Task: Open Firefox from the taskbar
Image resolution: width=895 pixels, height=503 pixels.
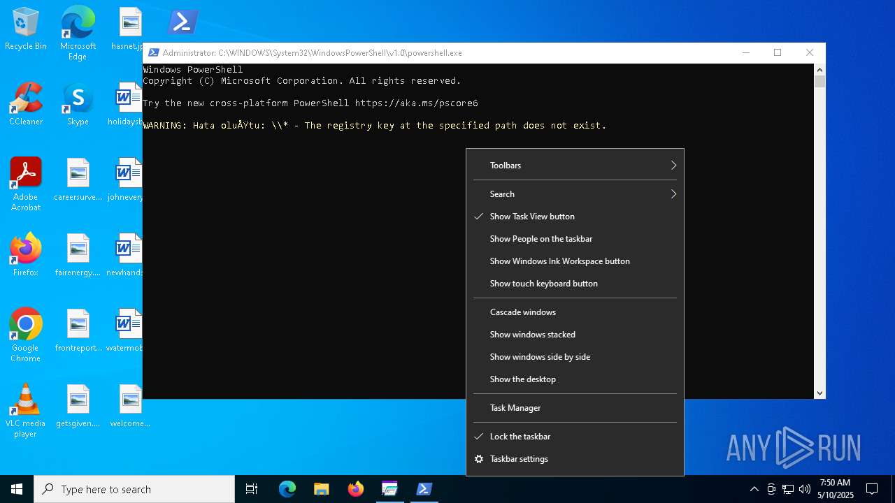Action: 355,489
